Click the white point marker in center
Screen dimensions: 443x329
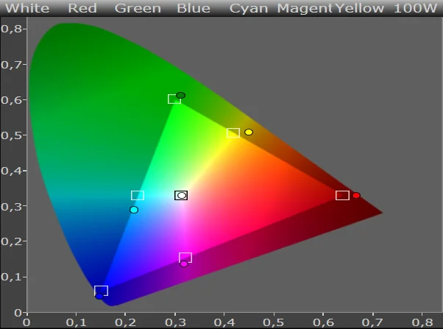[182, 195]
